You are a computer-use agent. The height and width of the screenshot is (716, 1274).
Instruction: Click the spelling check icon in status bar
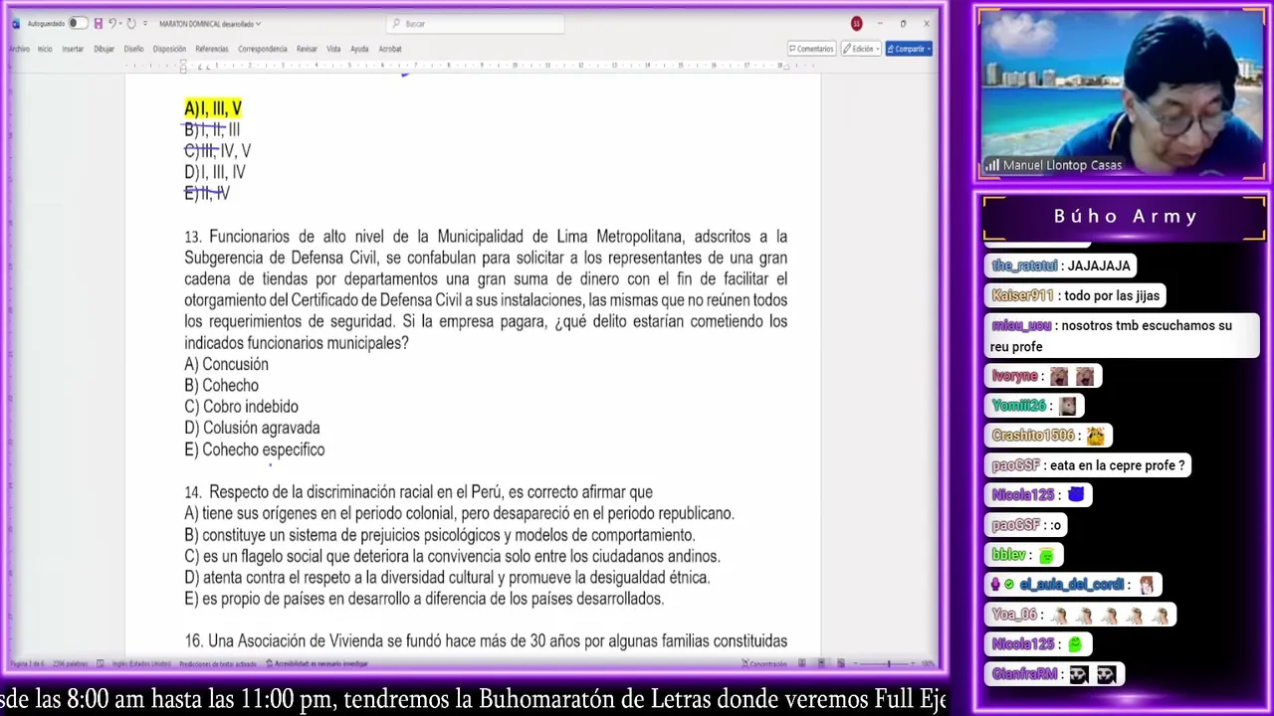(x=99, y=663)
